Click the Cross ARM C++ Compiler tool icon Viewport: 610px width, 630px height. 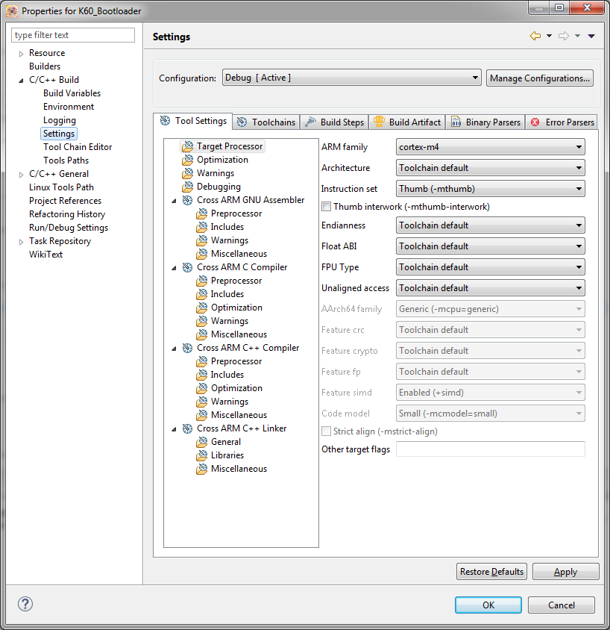coord(187,348)
